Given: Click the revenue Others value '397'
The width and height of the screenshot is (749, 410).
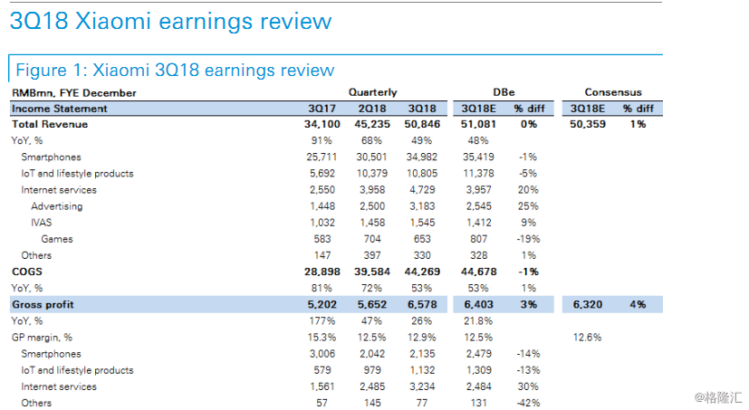Looking at the screenshot, I should click(372, 256).
